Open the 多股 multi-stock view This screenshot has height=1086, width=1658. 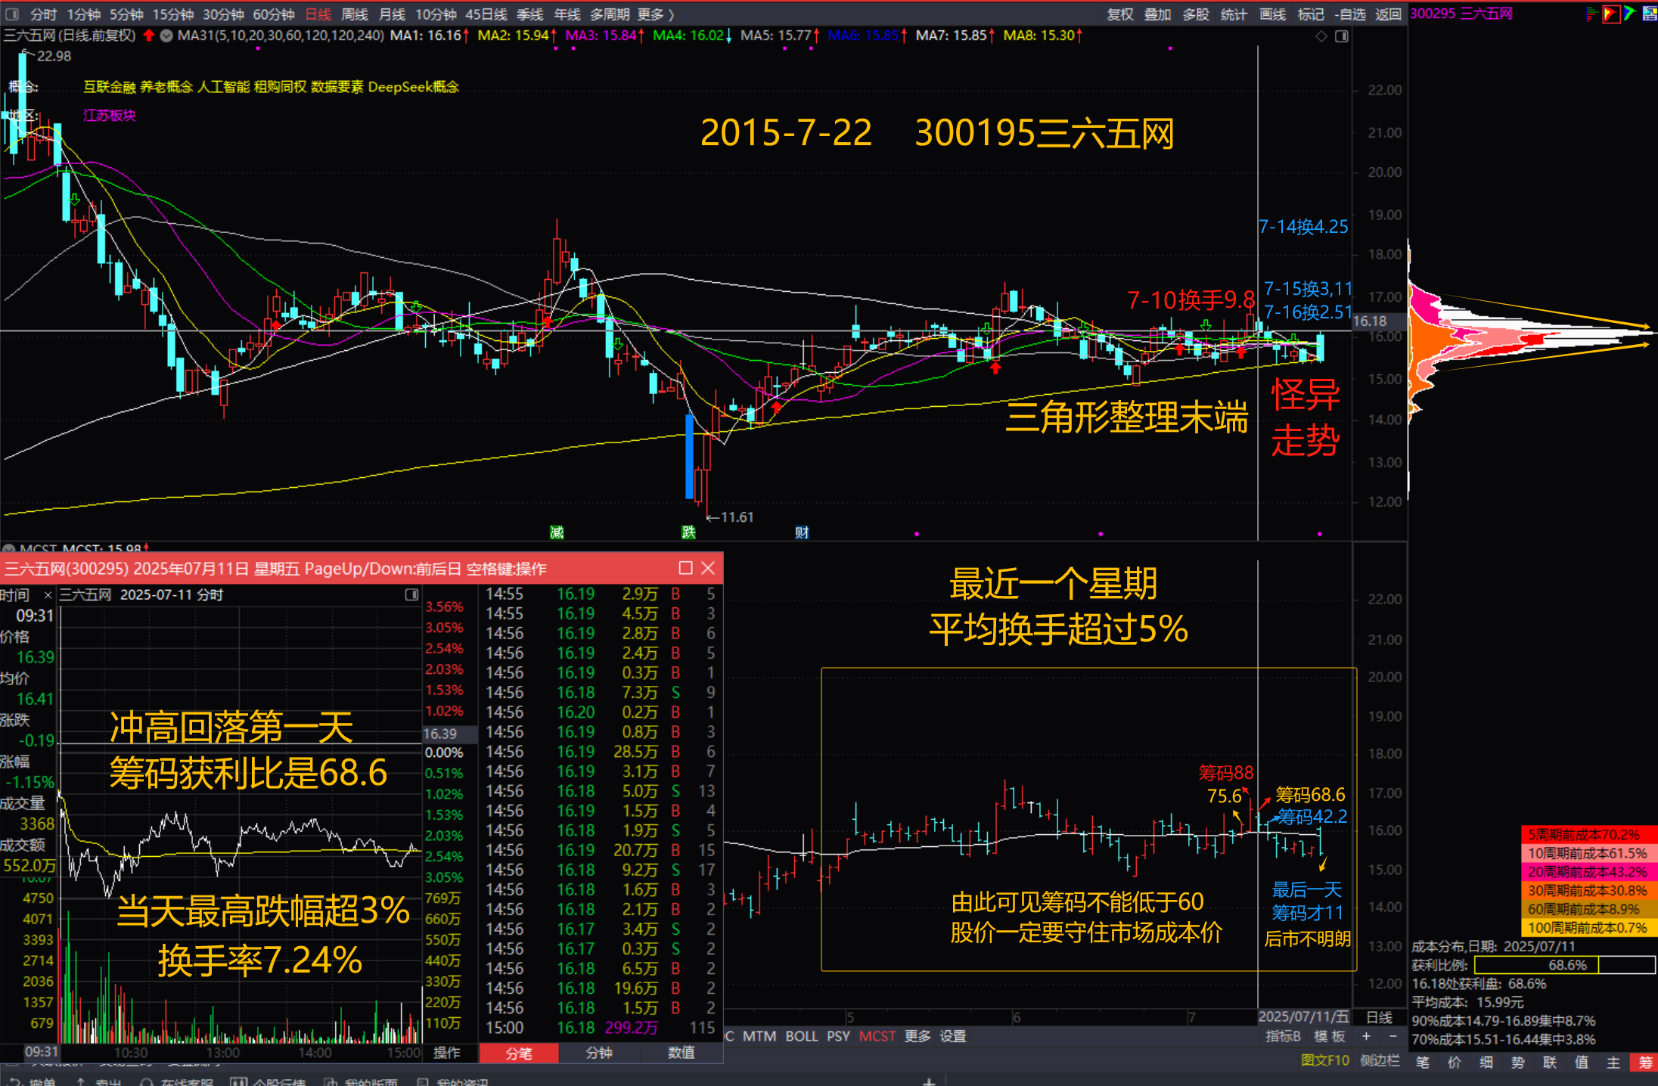(x=1195, y=14)
